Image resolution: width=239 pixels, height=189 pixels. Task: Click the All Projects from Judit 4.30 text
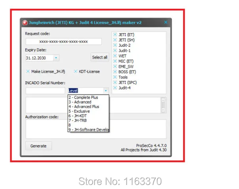(x=144, y=150)
